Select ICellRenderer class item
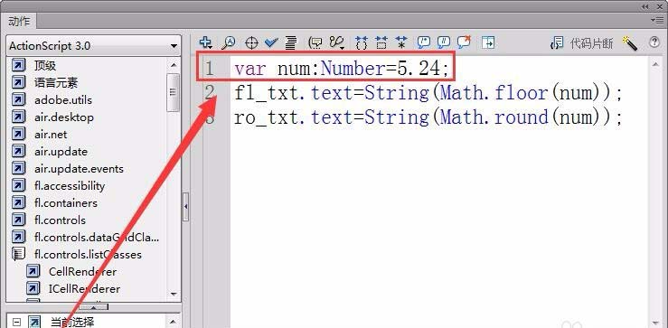Image resolution: width=668 pixels, height=328 pixels. pos(84,289)
